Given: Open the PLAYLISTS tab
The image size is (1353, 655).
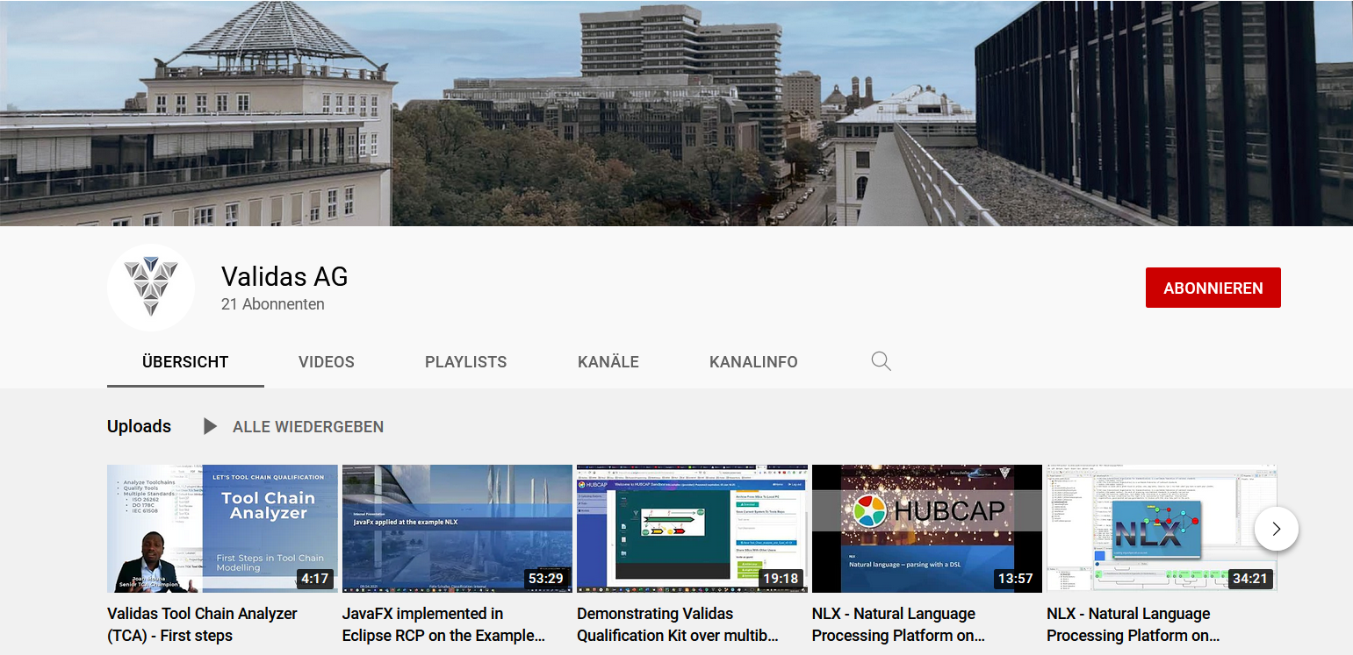Looking at the screenshot, I should (x=466, y=362).
